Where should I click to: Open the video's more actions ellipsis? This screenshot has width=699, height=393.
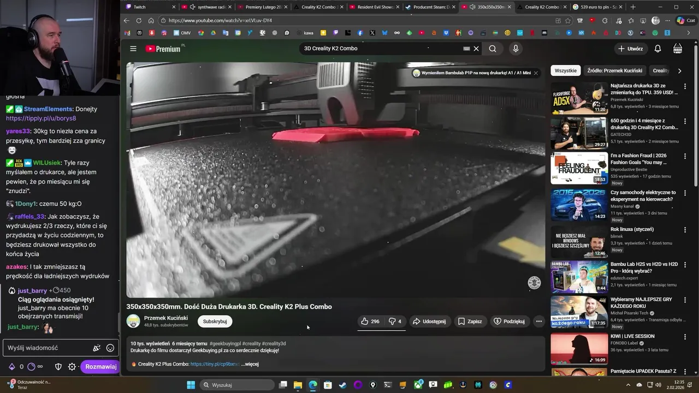539,321
